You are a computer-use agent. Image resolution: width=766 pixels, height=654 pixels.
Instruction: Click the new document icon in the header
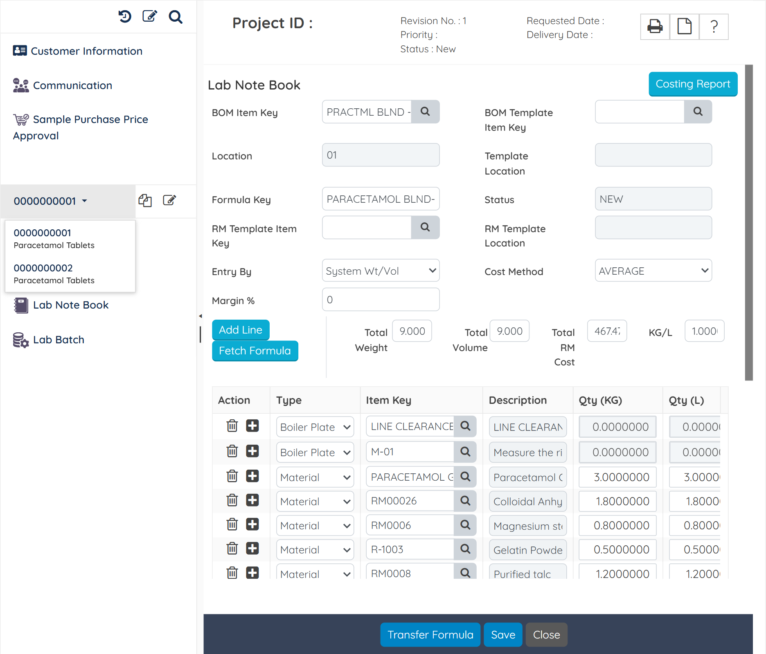683,27
